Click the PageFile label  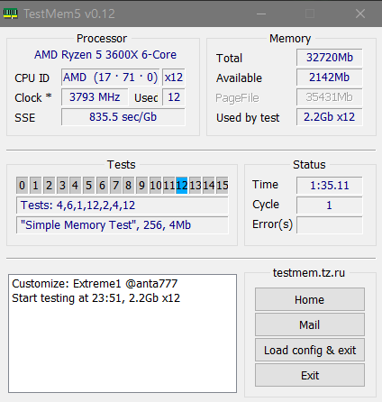point(237,98)
